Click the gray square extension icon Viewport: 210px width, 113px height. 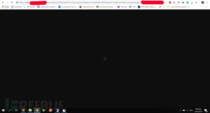[179, 2]
